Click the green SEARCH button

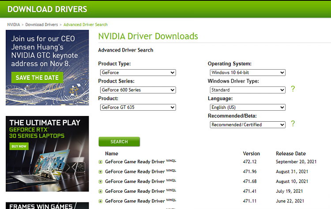(119, 142)
